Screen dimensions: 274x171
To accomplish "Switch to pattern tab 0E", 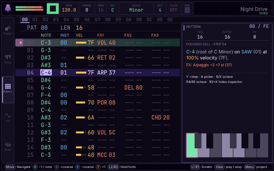I will pyautogui.click(x=170, y=20).
